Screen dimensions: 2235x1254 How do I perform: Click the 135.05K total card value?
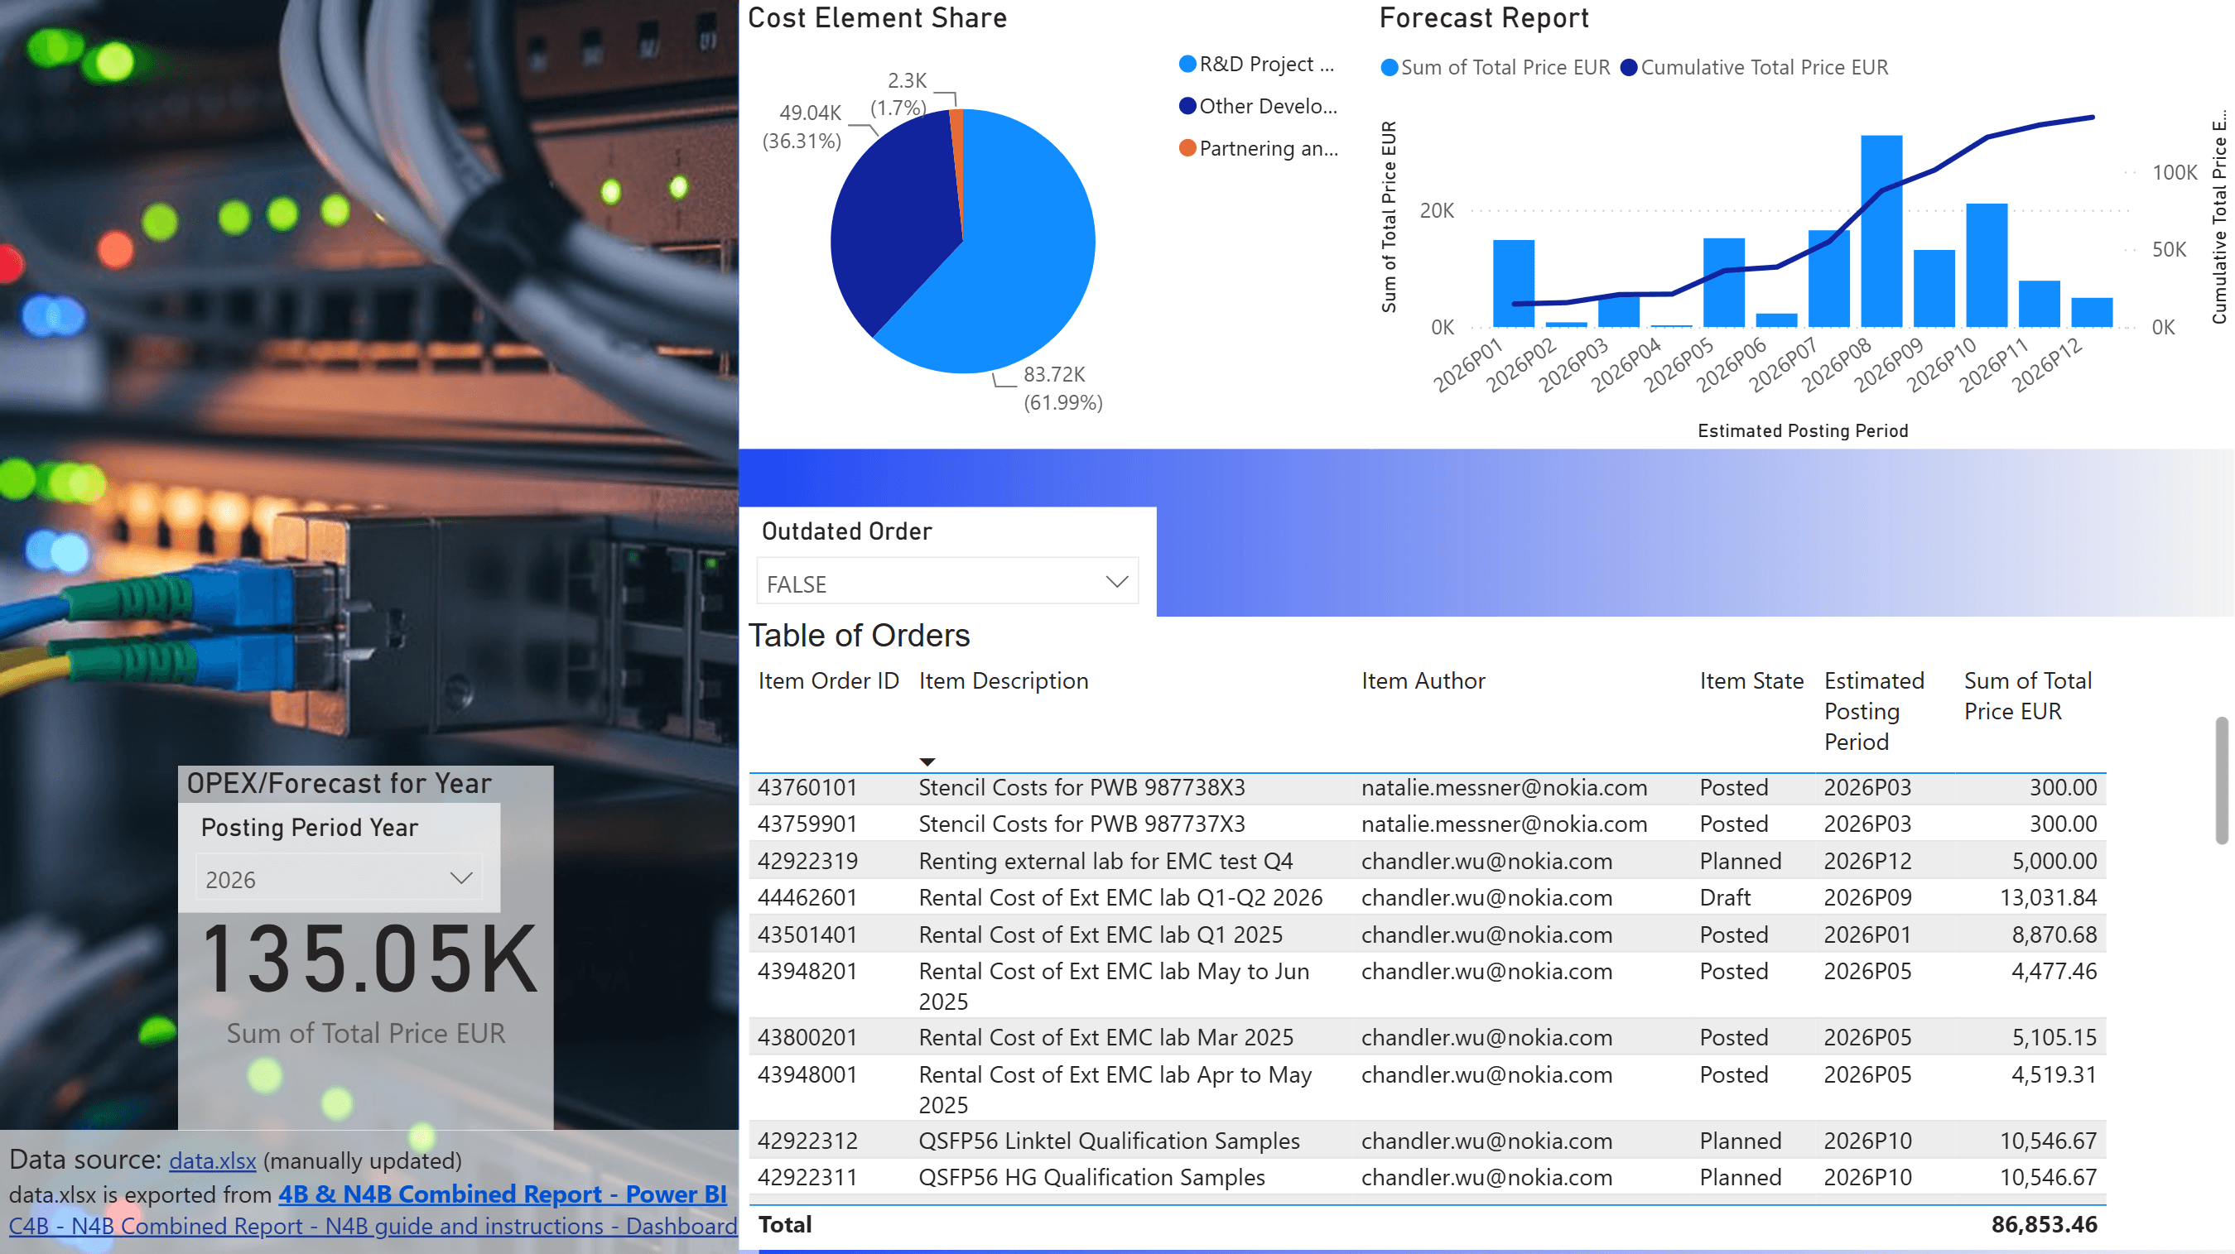point(369,959)
